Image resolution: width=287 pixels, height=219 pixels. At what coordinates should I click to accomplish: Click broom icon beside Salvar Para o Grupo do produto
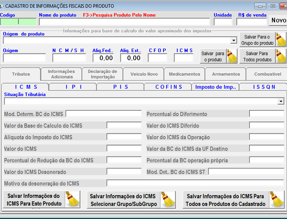[281, 40]
